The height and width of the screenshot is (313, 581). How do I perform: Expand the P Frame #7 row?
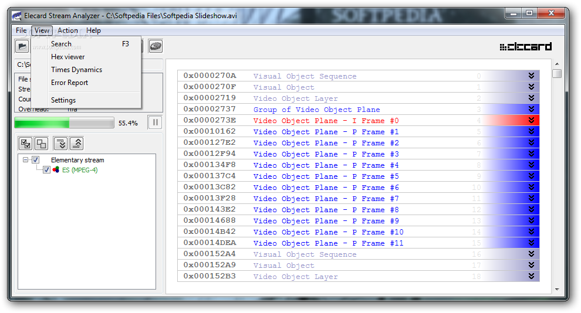click(x=531, y=198)
